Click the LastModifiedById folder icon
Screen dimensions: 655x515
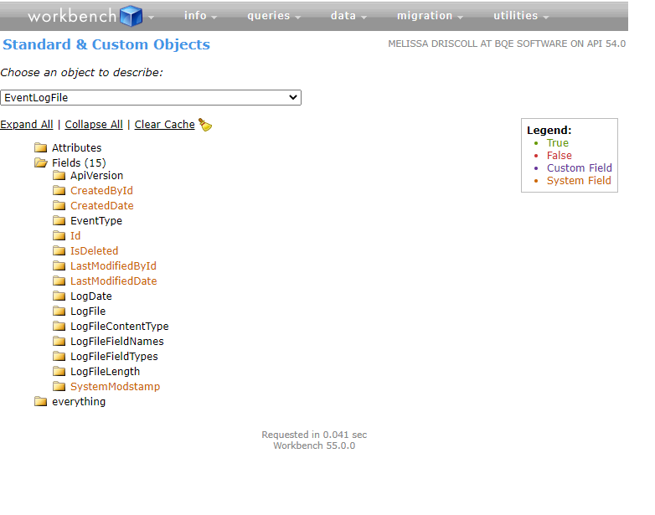click(59, 265)
